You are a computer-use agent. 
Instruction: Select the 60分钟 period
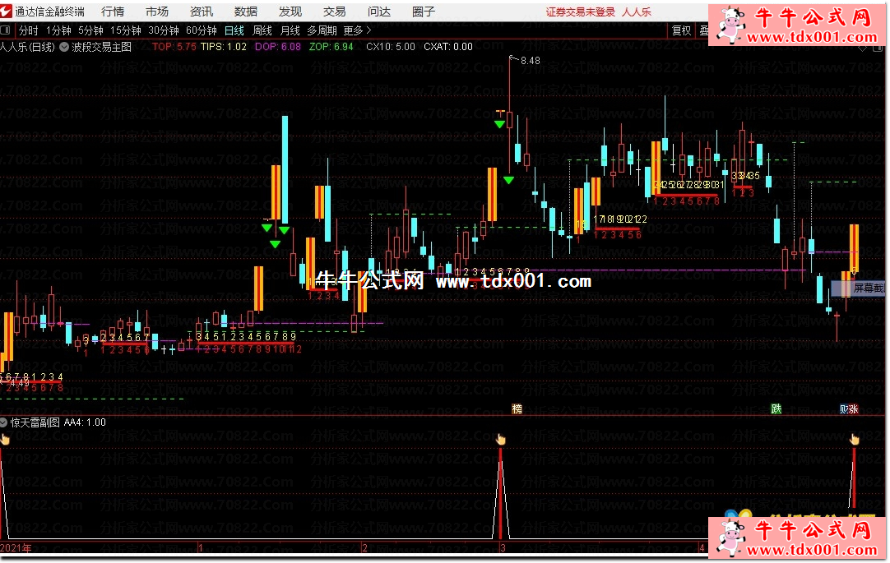tap(201, 30)
